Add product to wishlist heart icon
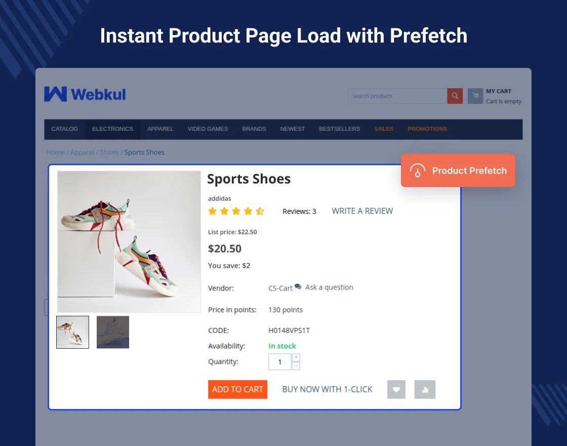The image size is (567, 446). click(396, 389)
